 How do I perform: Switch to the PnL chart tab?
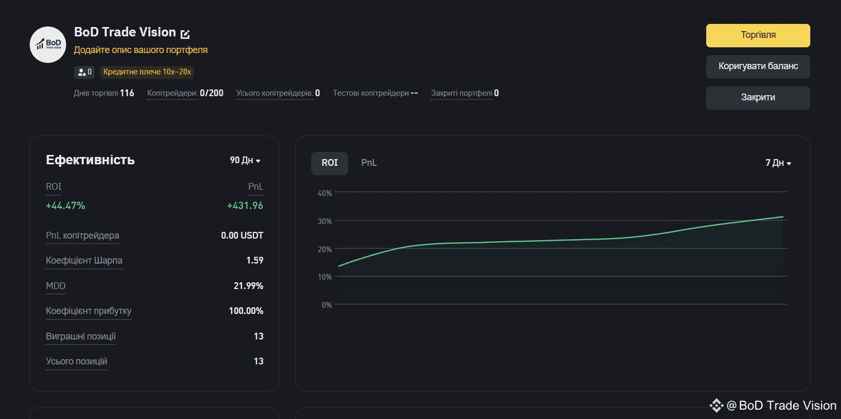tap(369, 163)
